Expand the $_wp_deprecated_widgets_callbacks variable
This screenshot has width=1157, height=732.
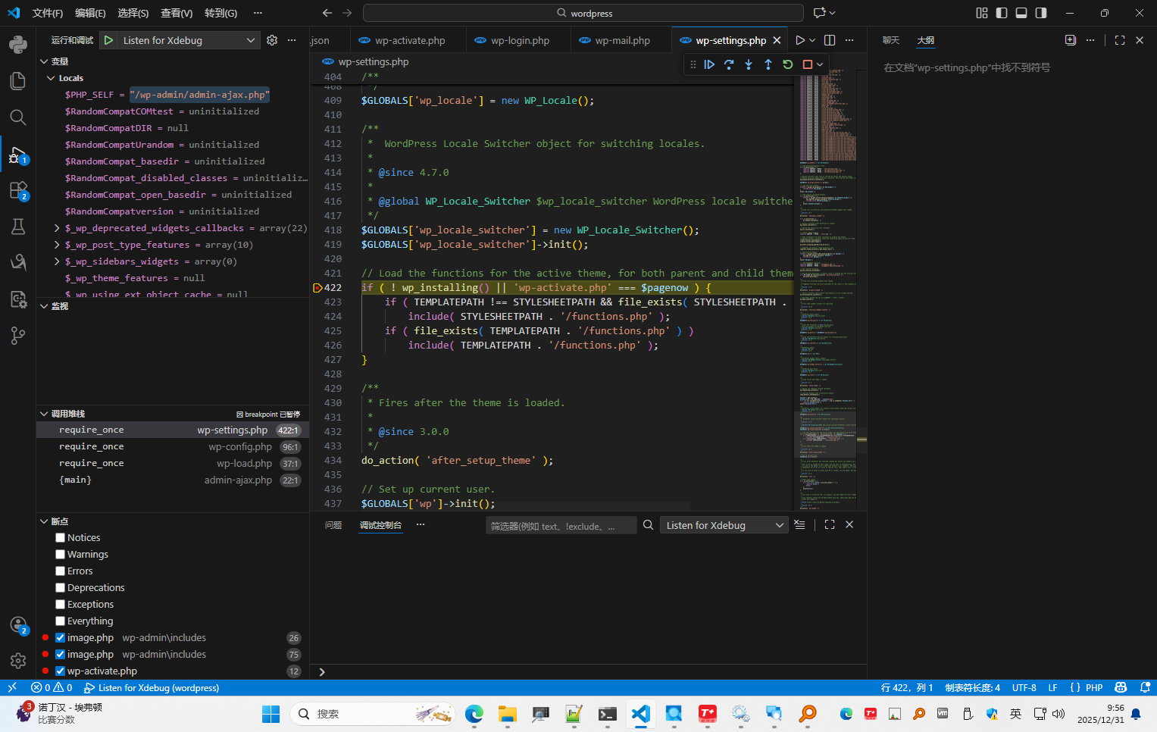coord(57,228)
